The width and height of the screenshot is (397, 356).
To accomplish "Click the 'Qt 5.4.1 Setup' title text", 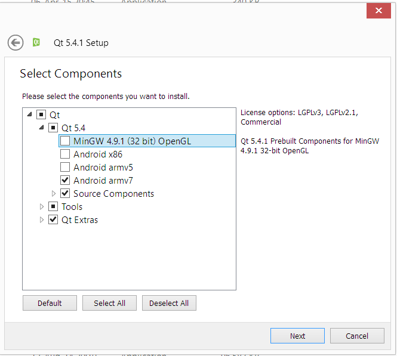I will 81,43.
